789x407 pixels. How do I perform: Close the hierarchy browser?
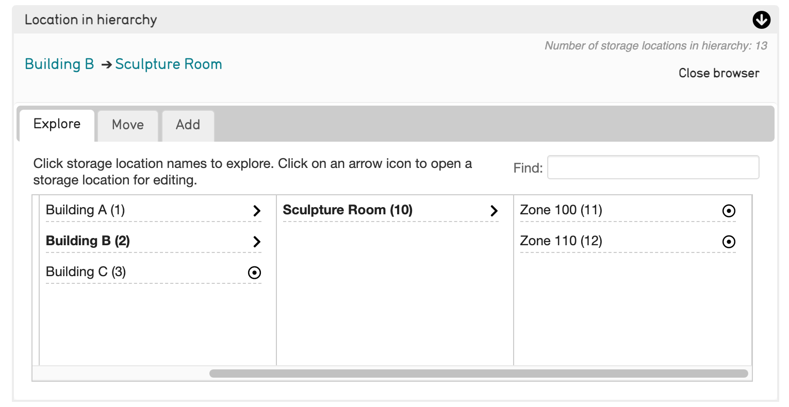pyautogui.click(x=718, y=73)
